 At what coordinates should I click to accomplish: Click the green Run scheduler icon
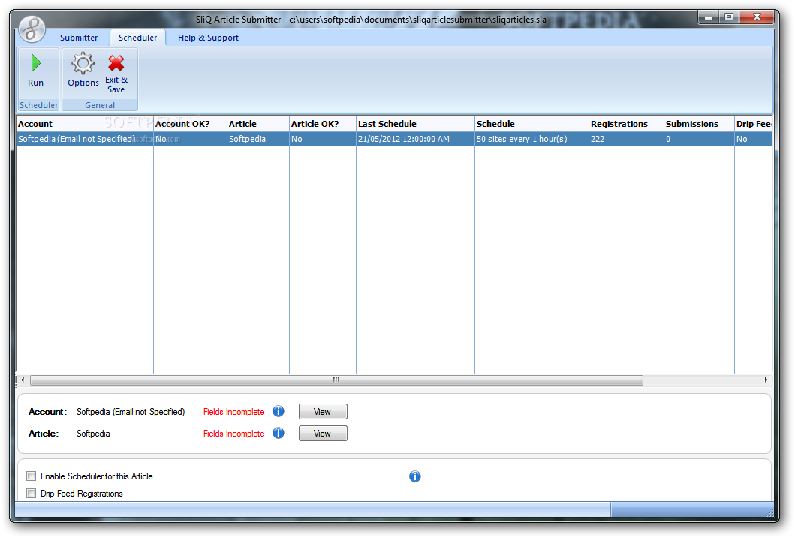tap(35, 63)
